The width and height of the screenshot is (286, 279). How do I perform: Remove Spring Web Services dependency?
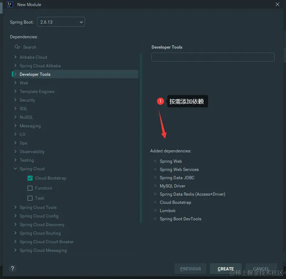[x=155, y=169]
